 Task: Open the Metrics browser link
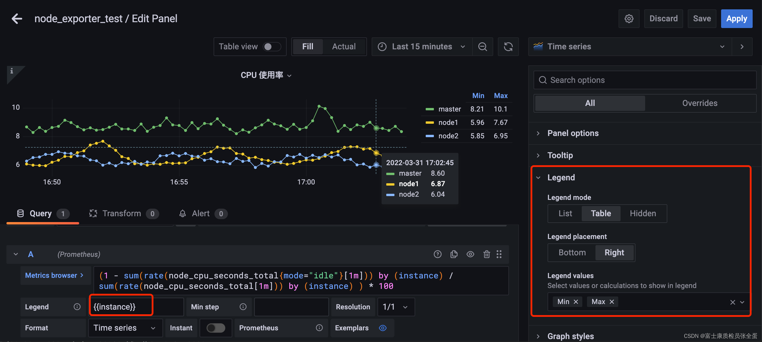click(x=54, y=275)
